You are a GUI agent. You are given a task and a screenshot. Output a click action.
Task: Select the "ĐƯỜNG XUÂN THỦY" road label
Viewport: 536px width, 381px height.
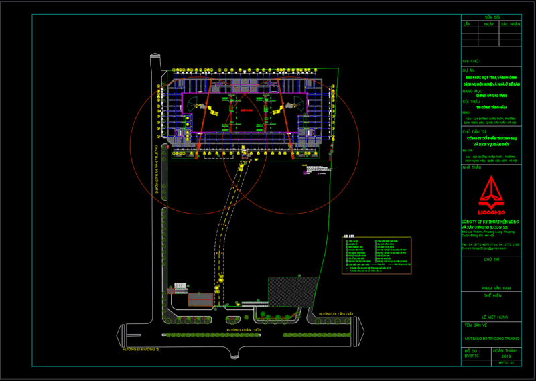click(242, 330)
